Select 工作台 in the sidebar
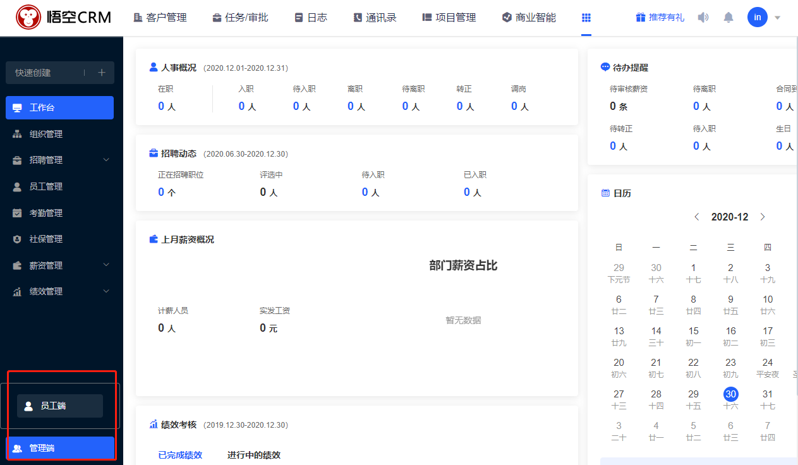This screenshot has height=465, width=798. pos(59,107)
